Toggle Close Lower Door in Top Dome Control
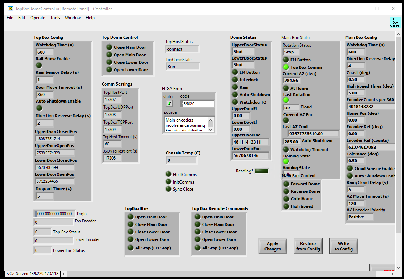This screenshot has height=279, width=404. [109, 62]
